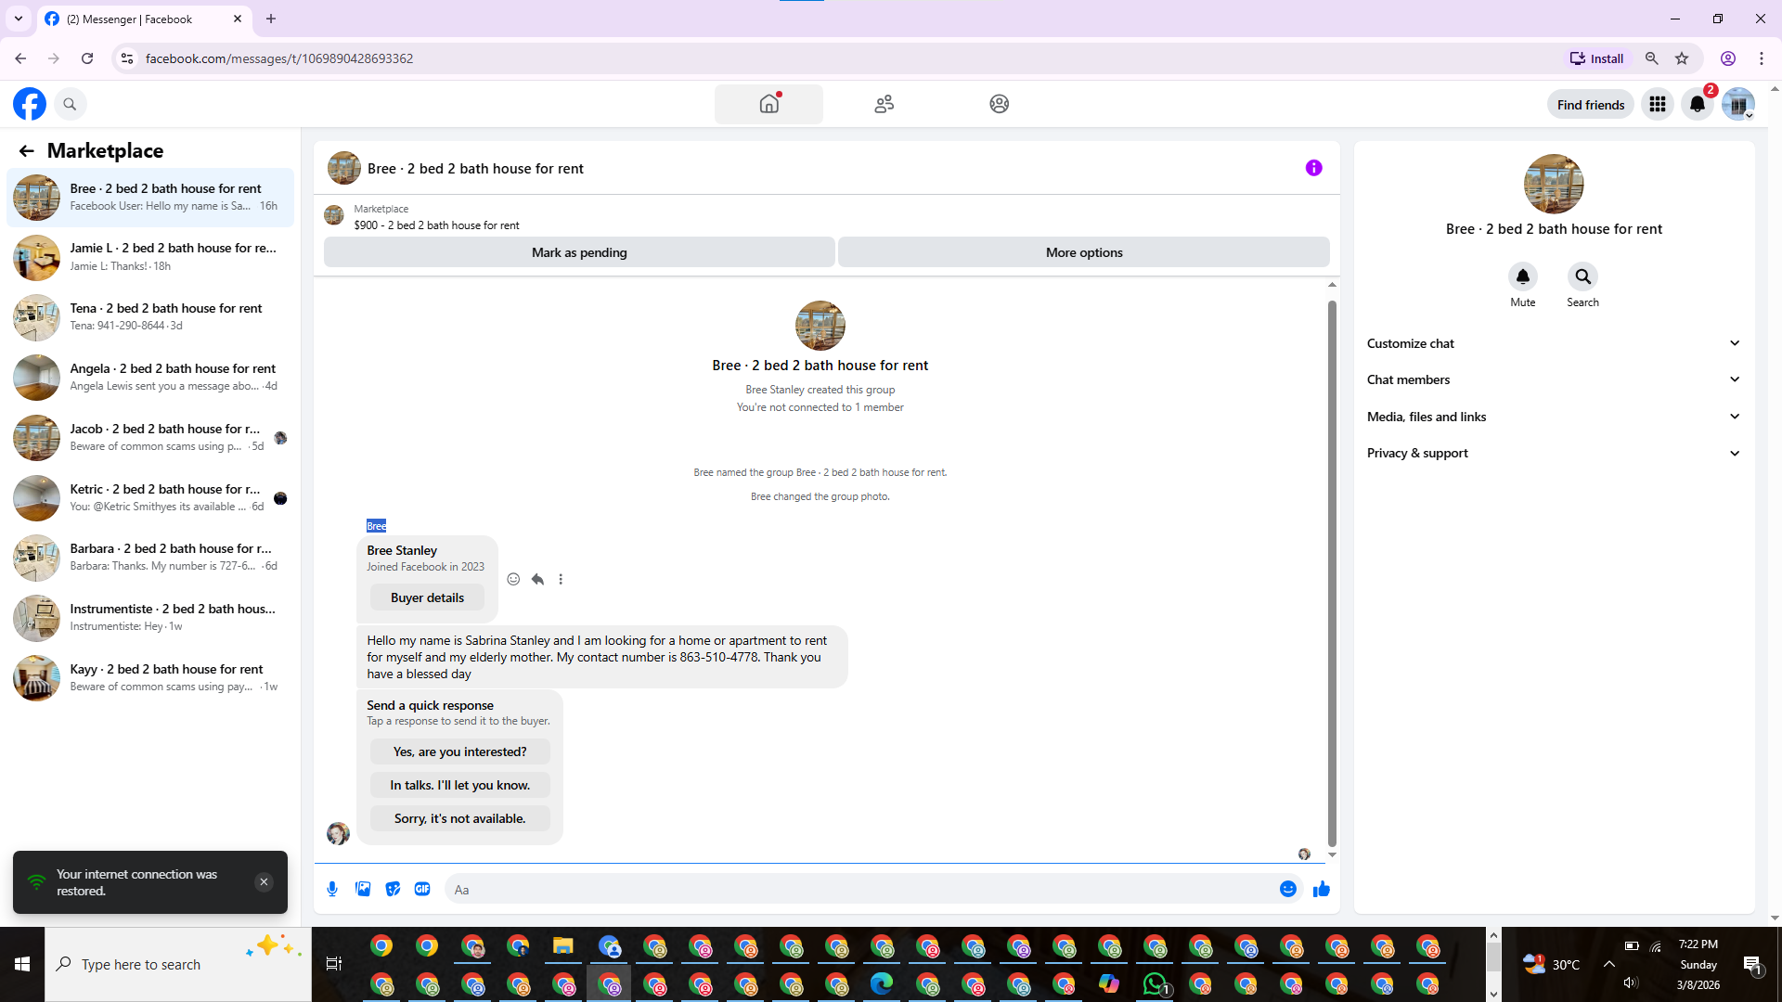Open the sticker picker icon

pos(393,889)
